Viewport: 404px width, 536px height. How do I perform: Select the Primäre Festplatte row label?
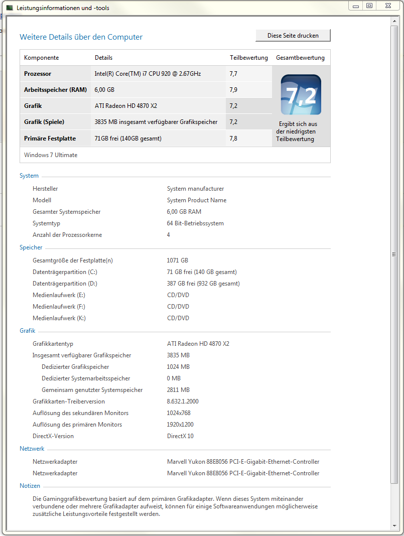tap(50, 139)
